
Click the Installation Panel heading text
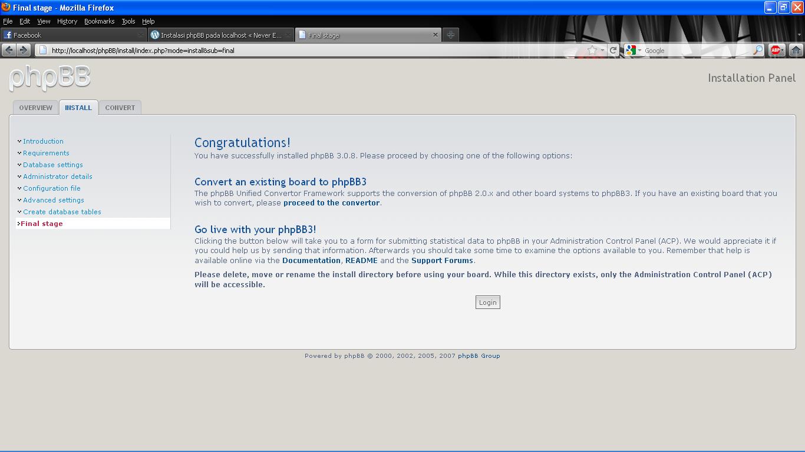pos(751,78)
